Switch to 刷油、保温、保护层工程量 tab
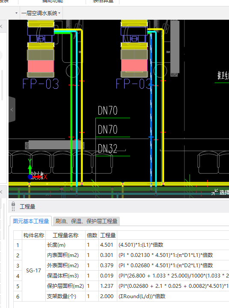Image resolution: width=229 pixels, height=308 pixels. click(x=86, y=221)
